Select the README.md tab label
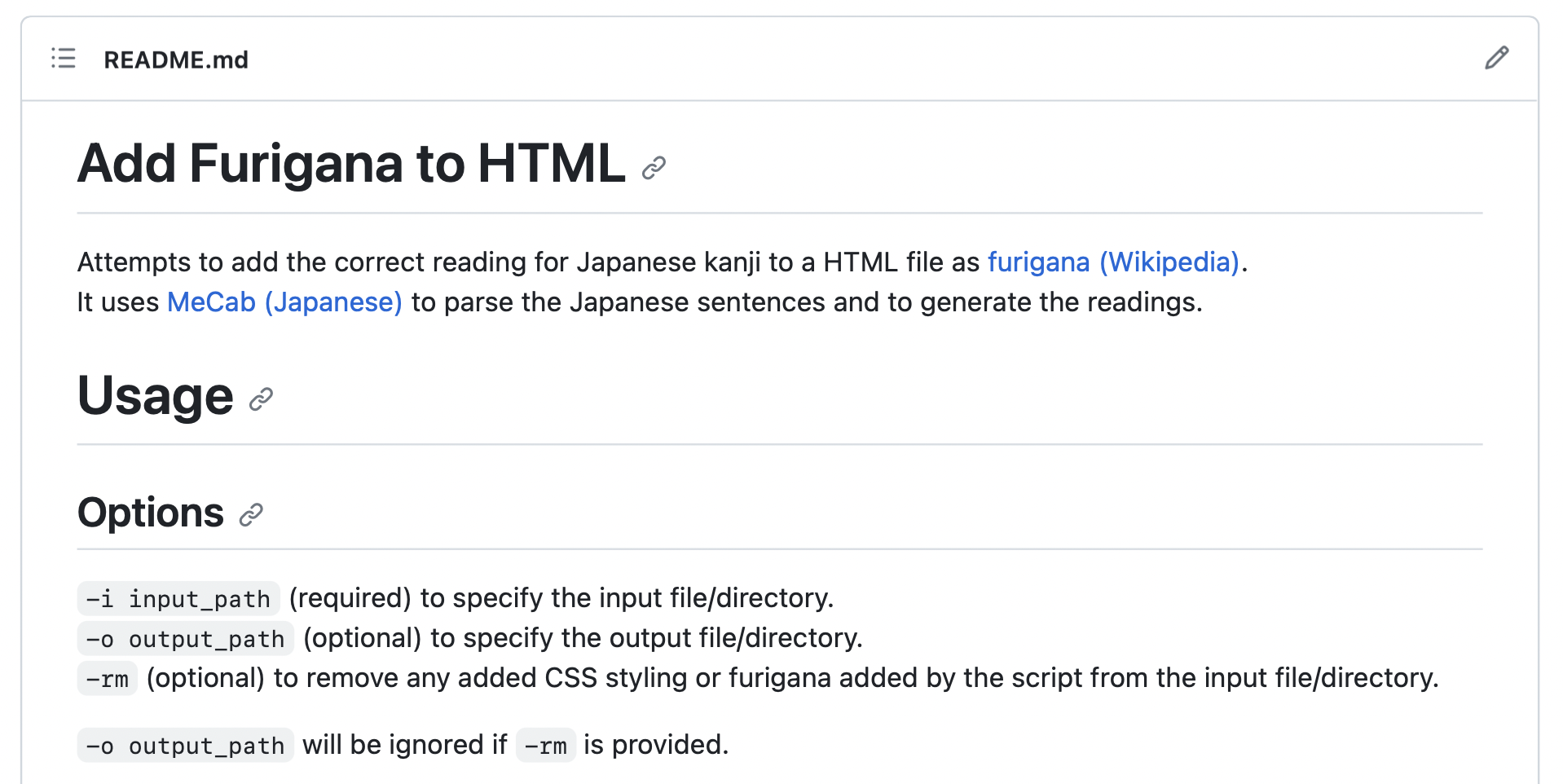Viewport: 1563px width, 784px height. coord(175,59)
